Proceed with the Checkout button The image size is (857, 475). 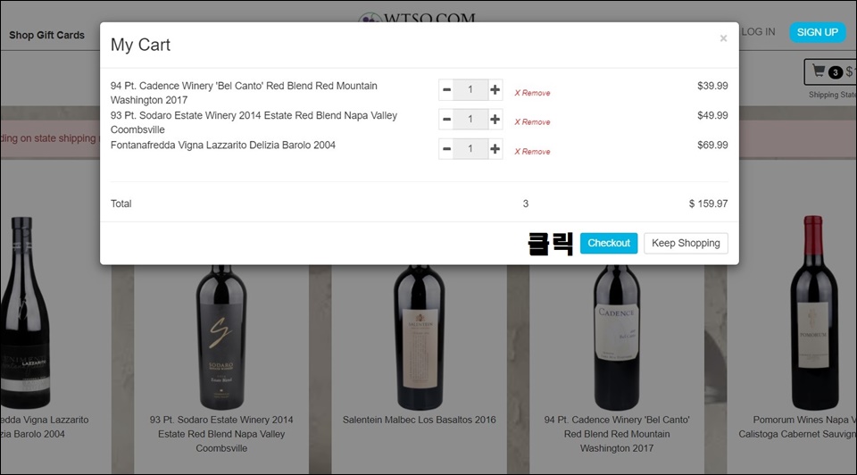[x=609, y=243]
